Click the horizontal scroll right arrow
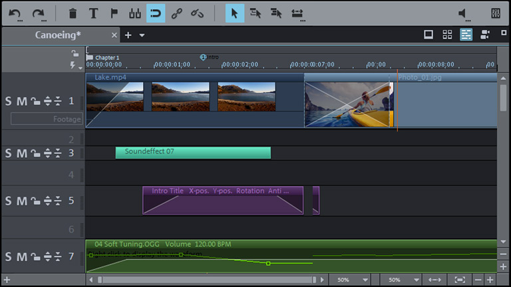This screenshot has height=287, width=511. coord(322,280)
